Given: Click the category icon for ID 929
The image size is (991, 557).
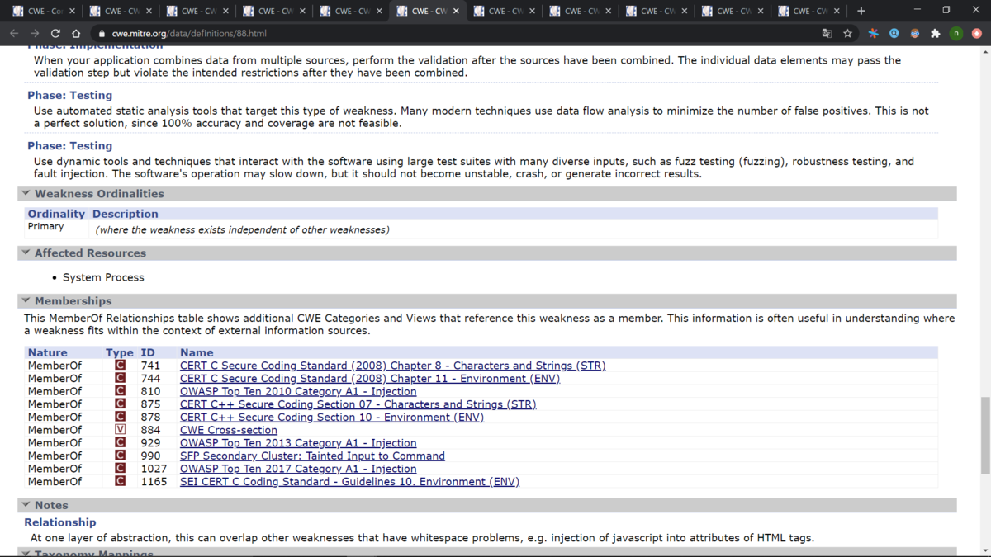Looking at the screenshot, I should pyautogui.click(x=120, y=443).
